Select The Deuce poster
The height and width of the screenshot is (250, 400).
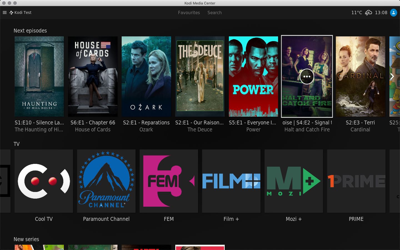[x=200, y=76]
